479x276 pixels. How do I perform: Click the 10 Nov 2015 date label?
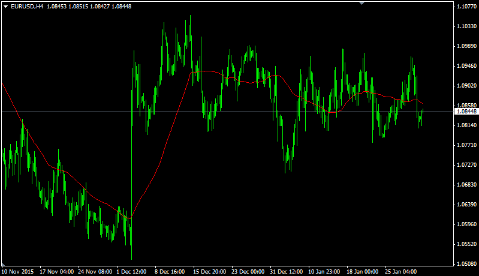pyautogui.click(x=18, y=271)
